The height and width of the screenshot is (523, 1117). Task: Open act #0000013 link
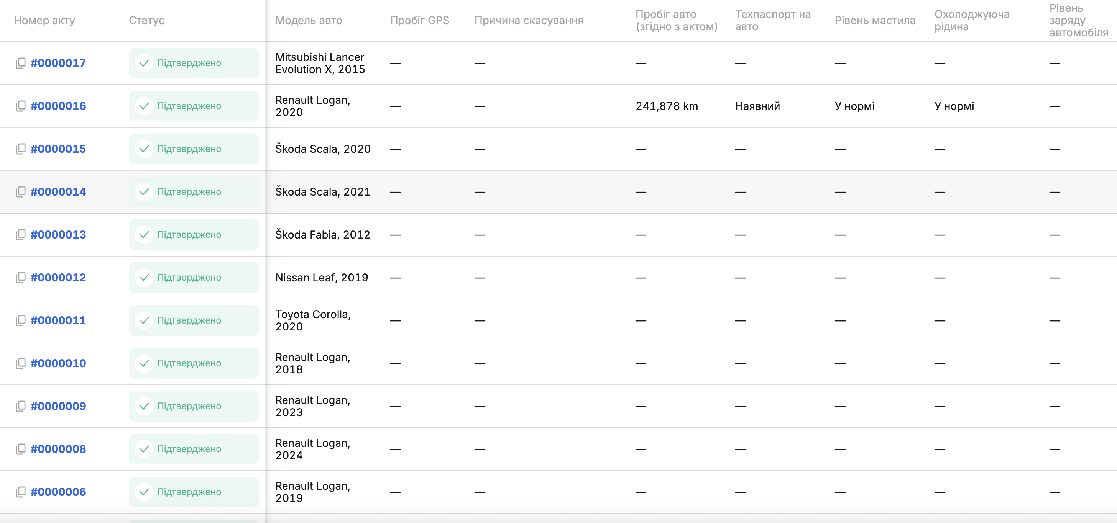click(x=58, y=235)
